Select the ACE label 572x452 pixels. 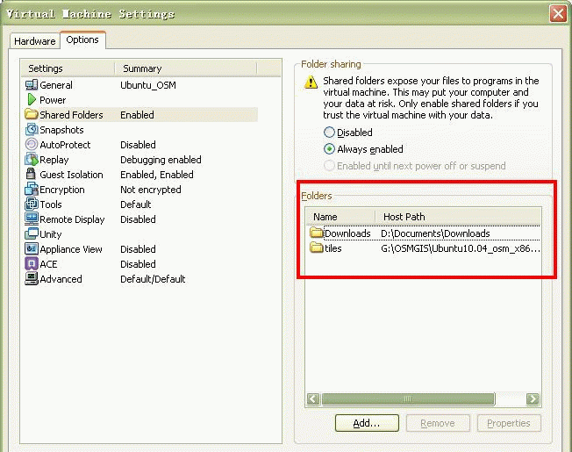point(48,264)
